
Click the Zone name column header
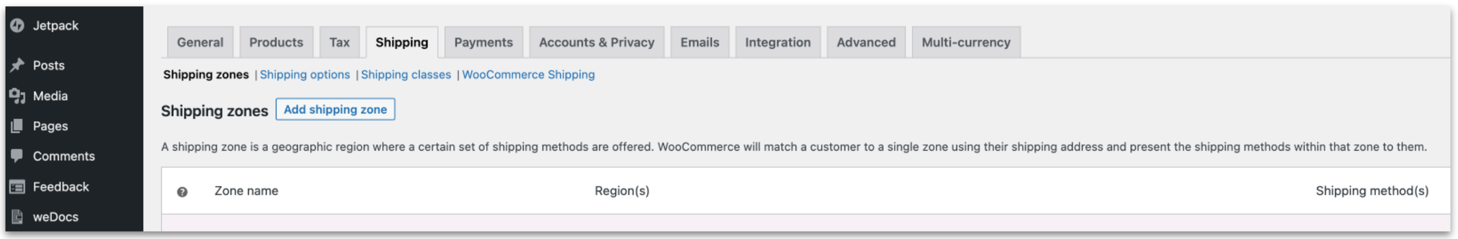click(246, 191)
